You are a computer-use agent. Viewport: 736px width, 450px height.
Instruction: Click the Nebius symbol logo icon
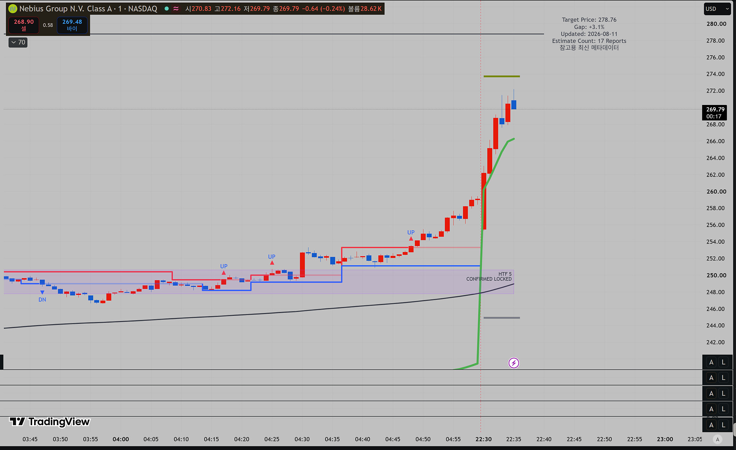13,8
